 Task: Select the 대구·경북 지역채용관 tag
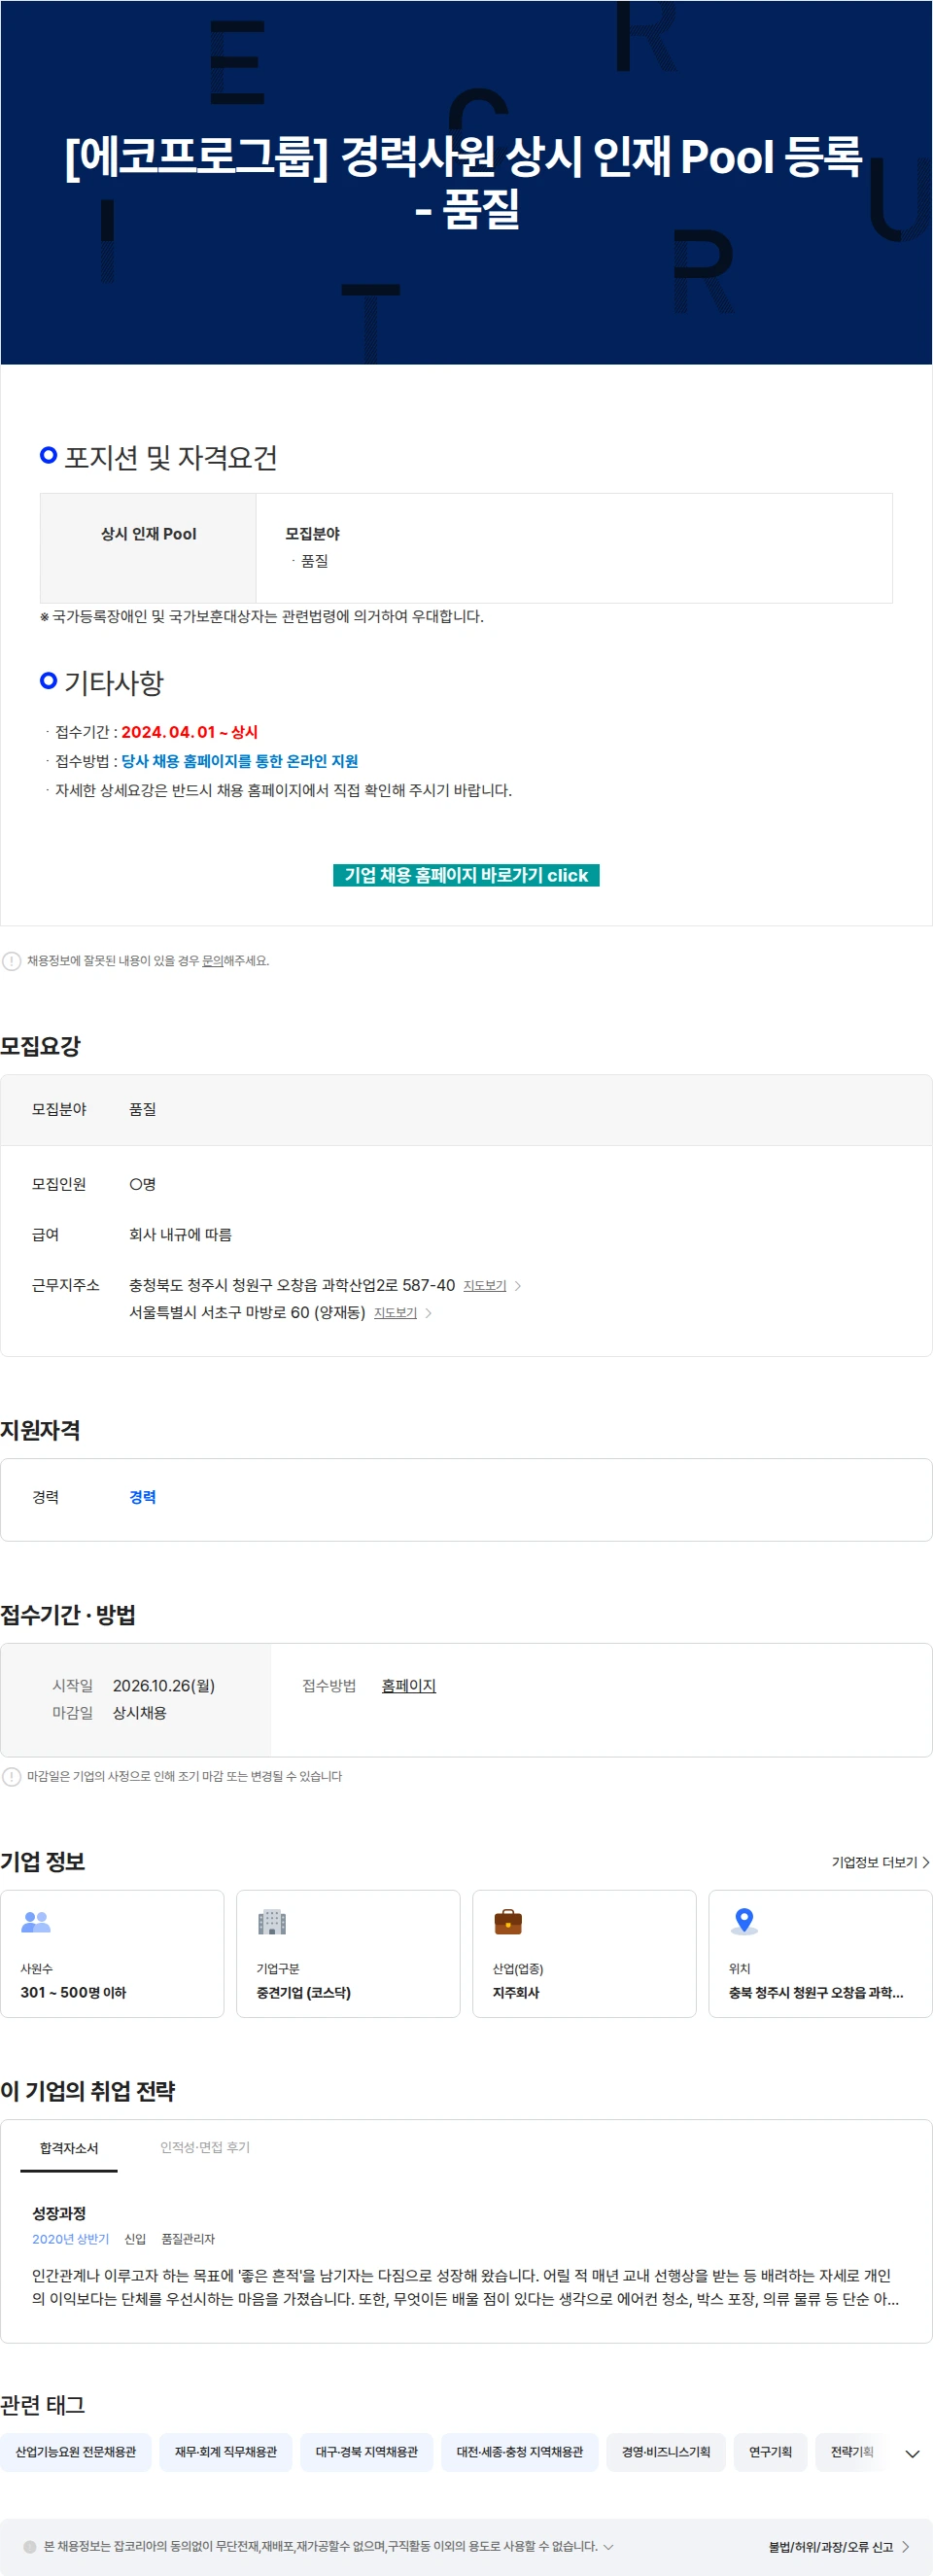(367, 2452)
